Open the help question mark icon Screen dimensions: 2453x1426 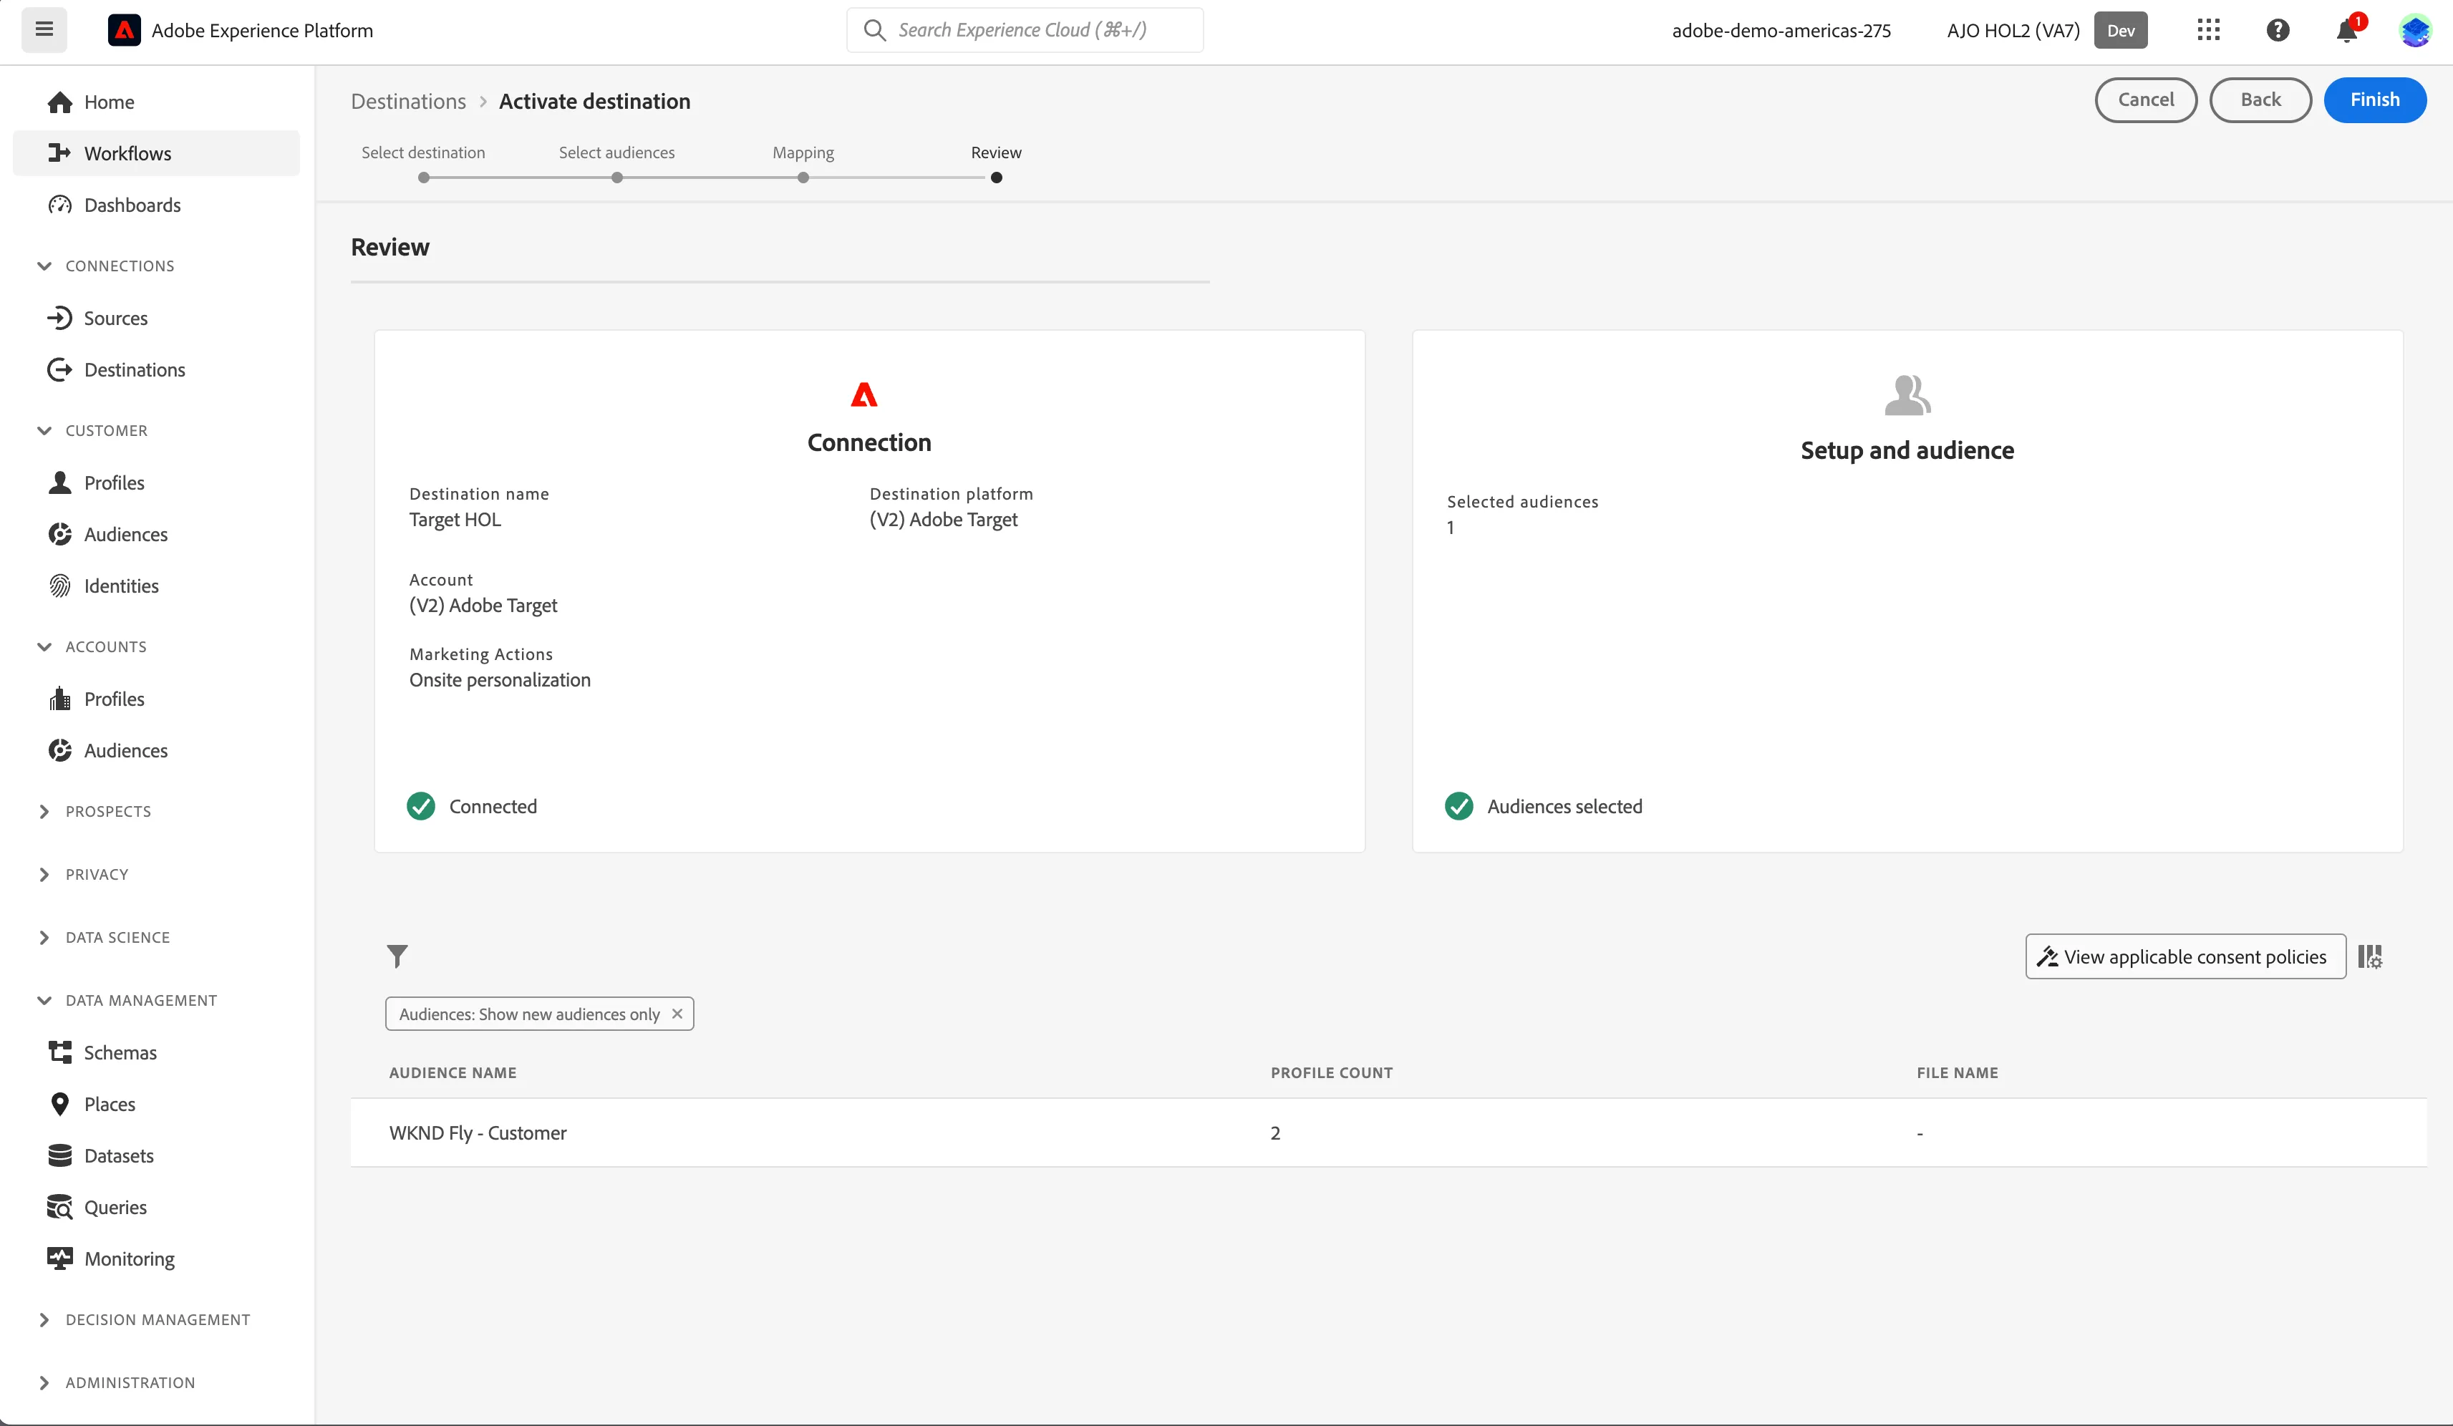(x=2278, y=30)
